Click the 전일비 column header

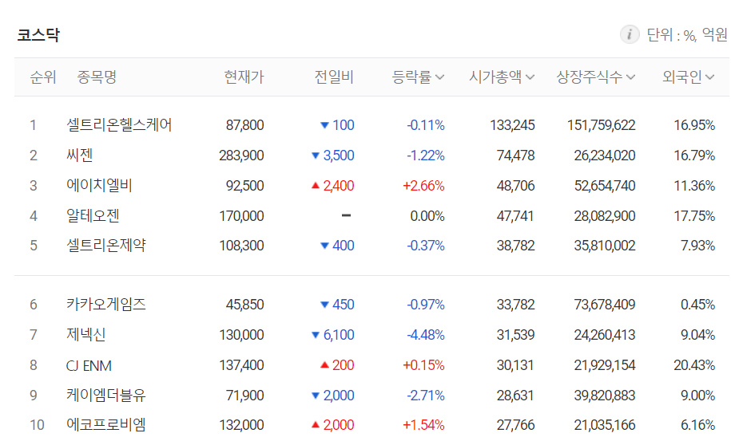coord(334,77)
